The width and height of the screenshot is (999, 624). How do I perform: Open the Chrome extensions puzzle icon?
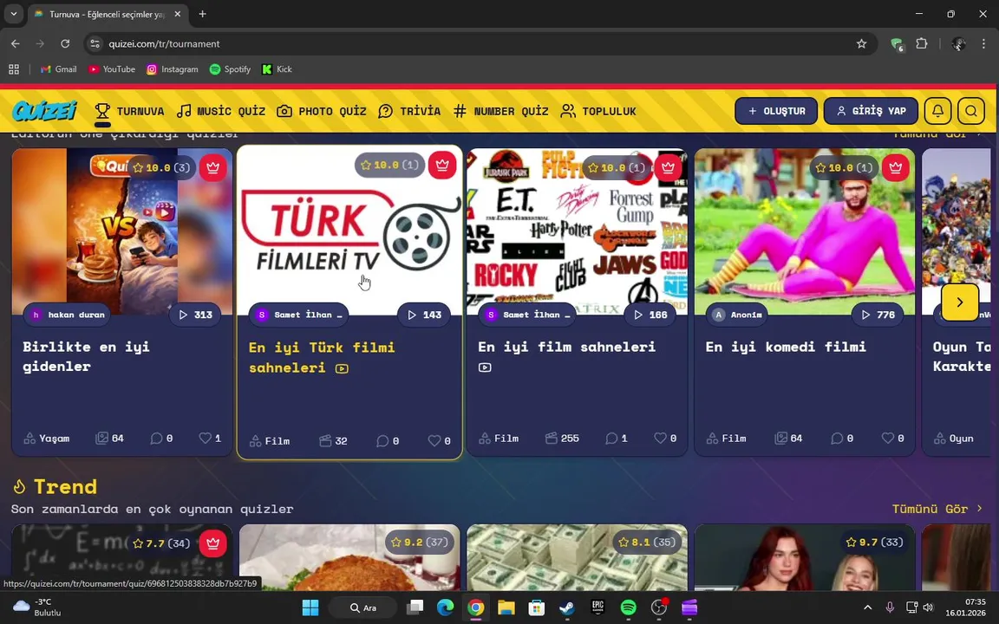click(x=921, y=44)
